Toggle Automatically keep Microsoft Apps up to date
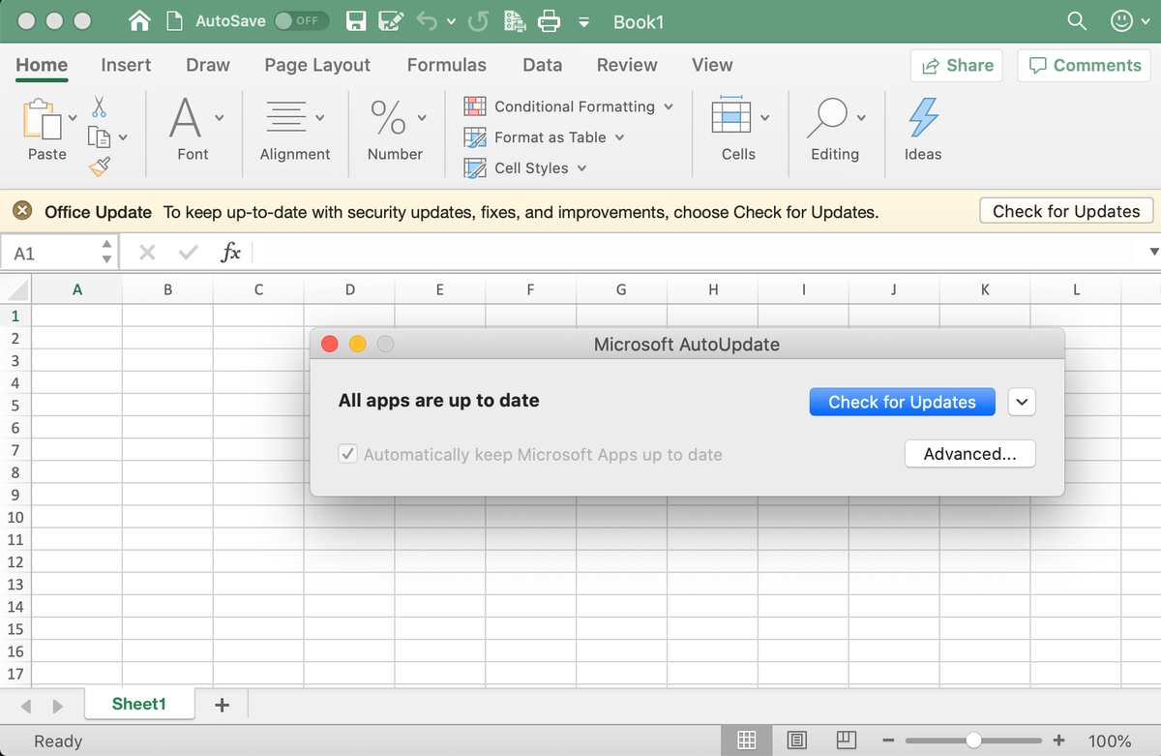 point(348,454)
